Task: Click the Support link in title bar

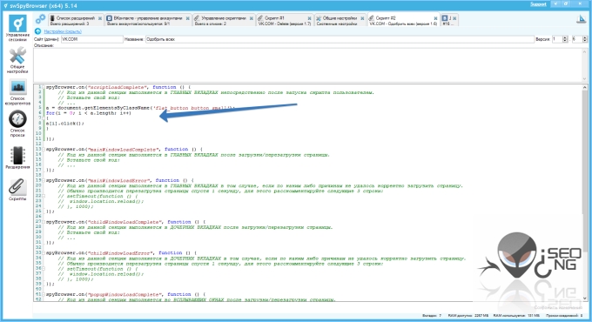Action: pyautogui.click(x=538, y=4)
